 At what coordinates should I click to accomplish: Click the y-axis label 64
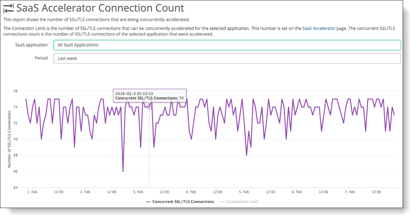[x=16, y=188]
